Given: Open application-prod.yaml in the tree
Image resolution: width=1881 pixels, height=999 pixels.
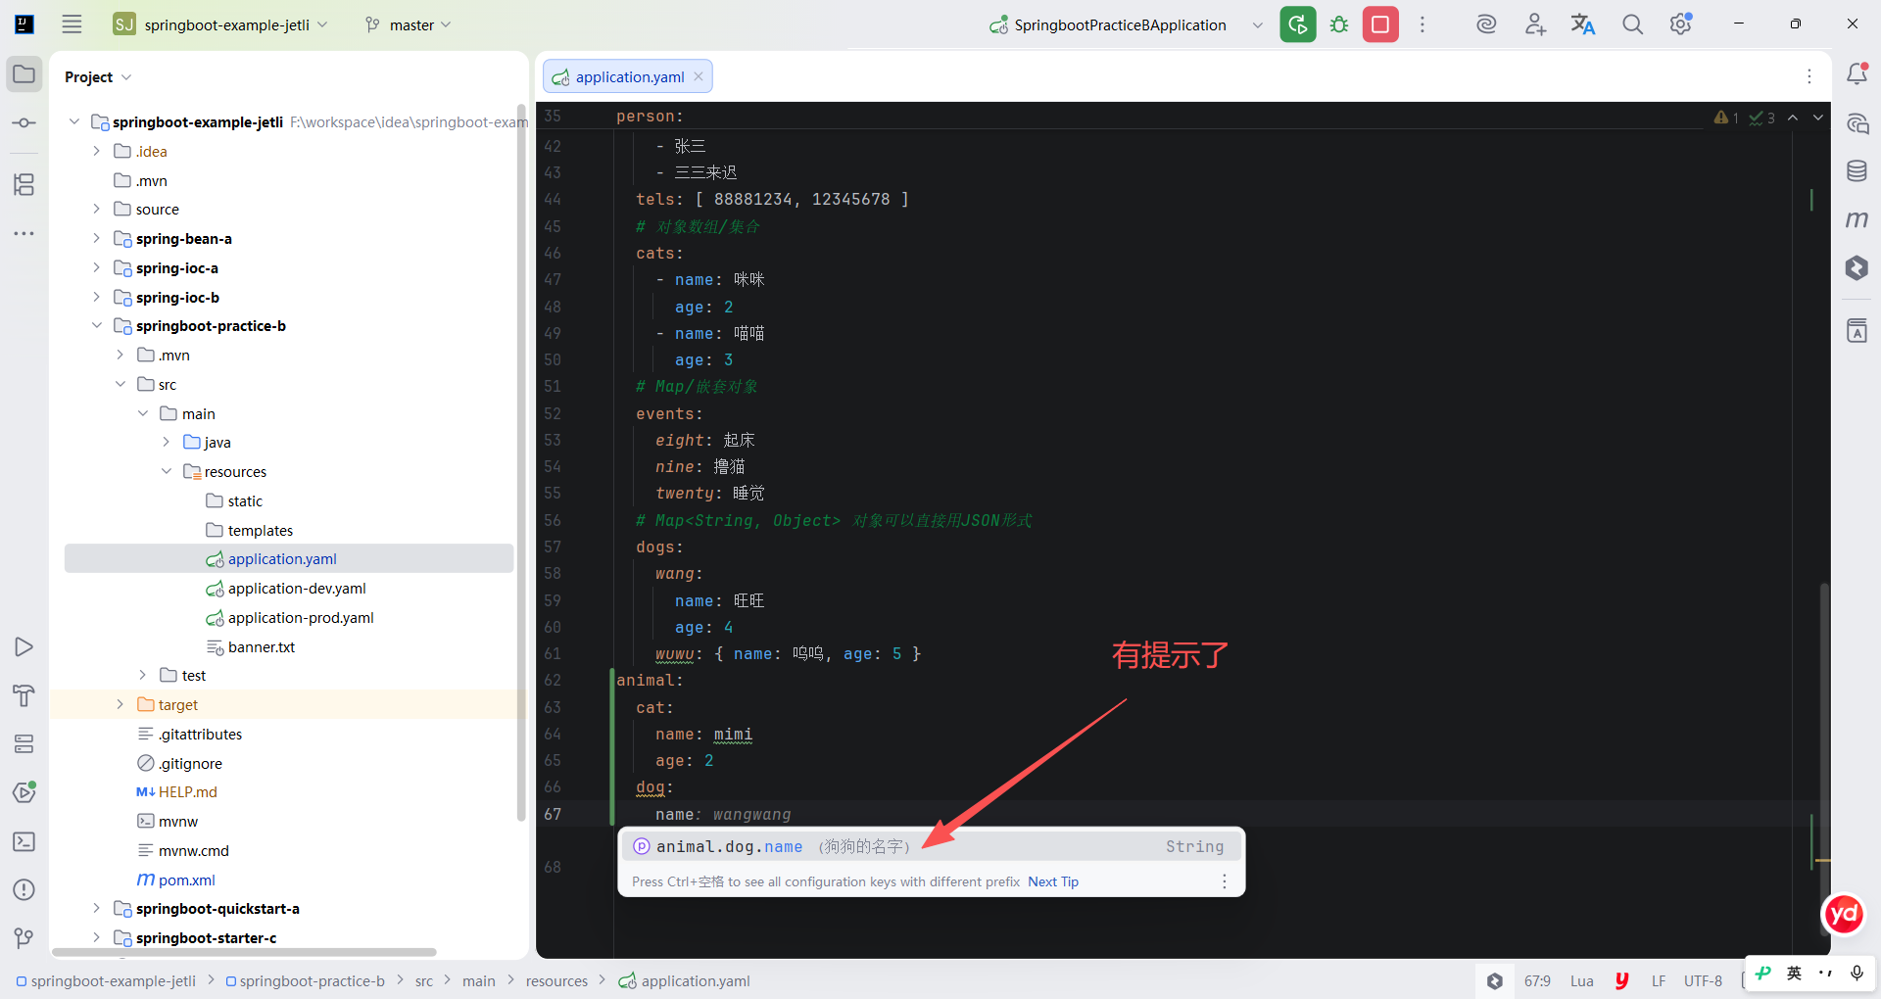Looking at the screenshot, I should [301, 618].
